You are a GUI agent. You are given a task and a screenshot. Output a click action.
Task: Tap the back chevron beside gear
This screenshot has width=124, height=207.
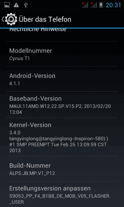click(x=3, y=19)
